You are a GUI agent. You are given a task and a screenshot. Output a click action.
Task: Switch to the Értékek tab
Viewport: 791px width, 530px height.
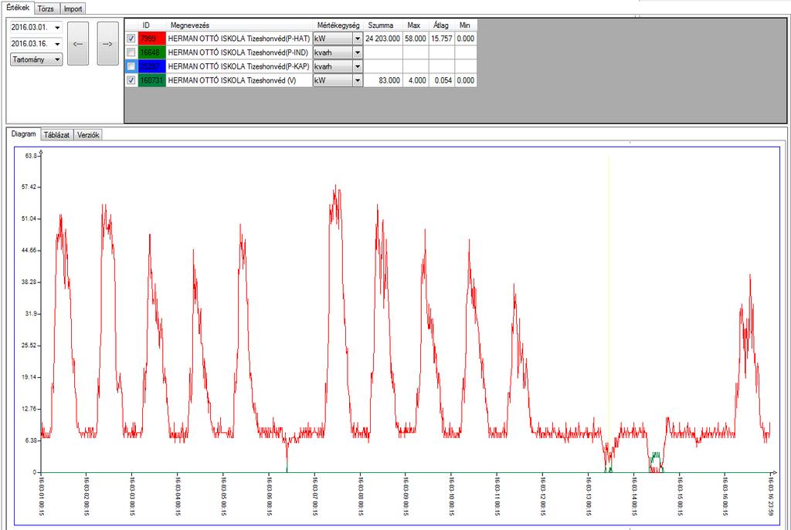(18, 8)
